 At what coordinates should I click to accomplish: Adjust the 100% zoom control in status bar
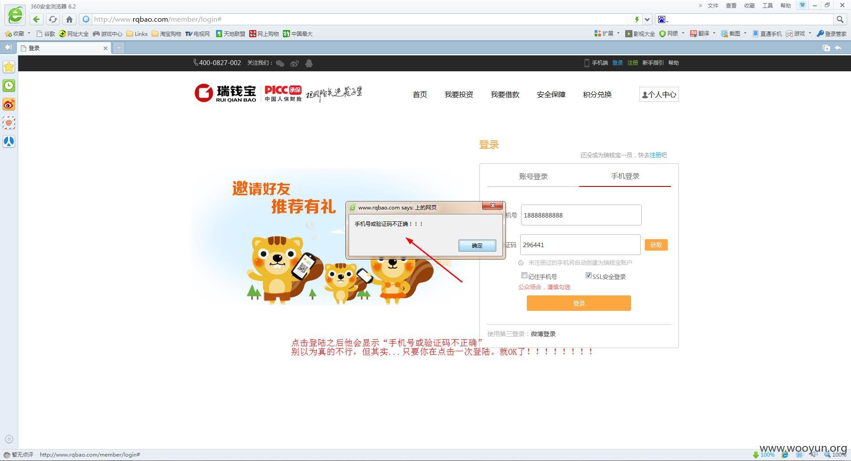(835, 454)
